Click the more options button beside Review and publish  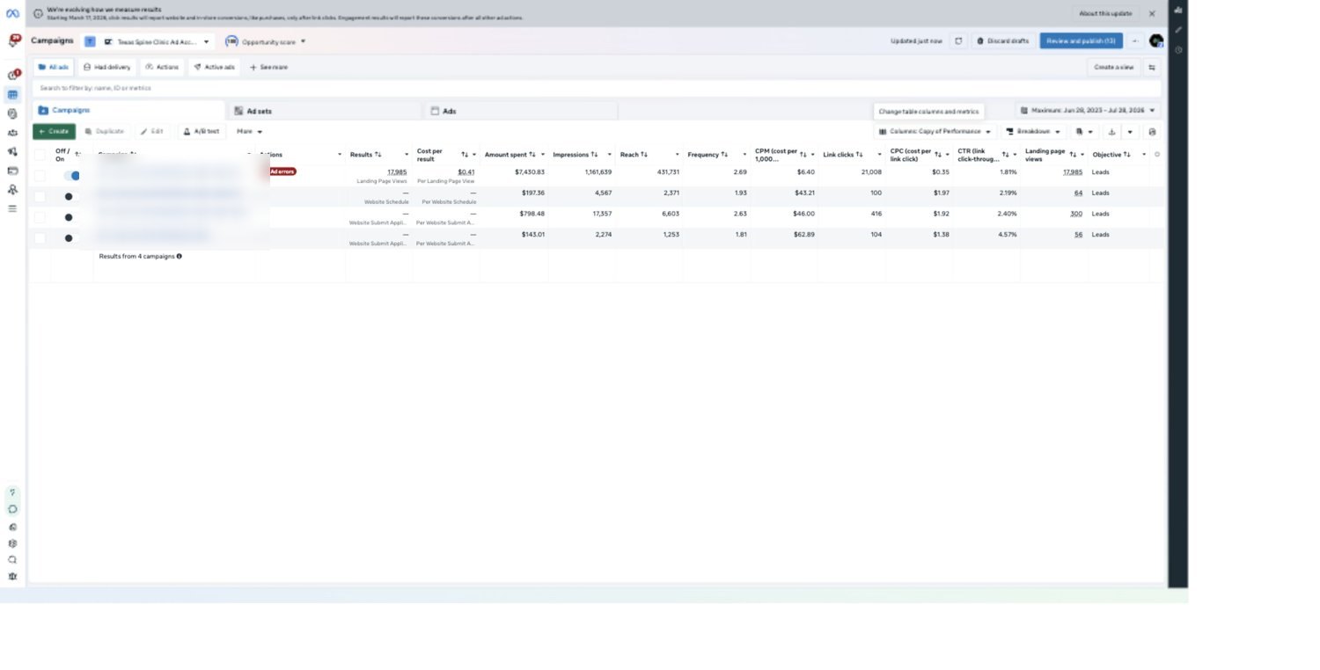(1135, 40)
